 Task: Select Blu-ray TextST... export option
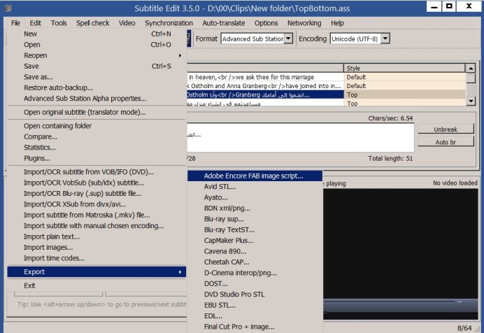[x=255, y=230]
